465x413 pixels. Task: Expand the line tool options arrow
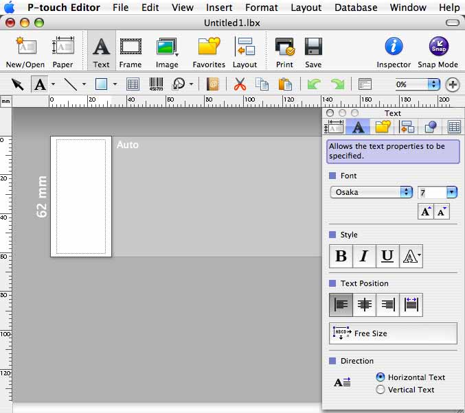click(84, 84)
